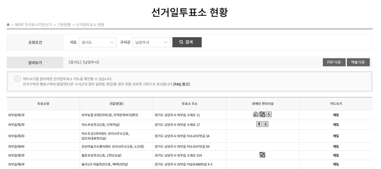This screenshot has width=381, height=169.
Task: Click the elevator icon in the 와부읍제1투 row
Action: click(256, 115)
